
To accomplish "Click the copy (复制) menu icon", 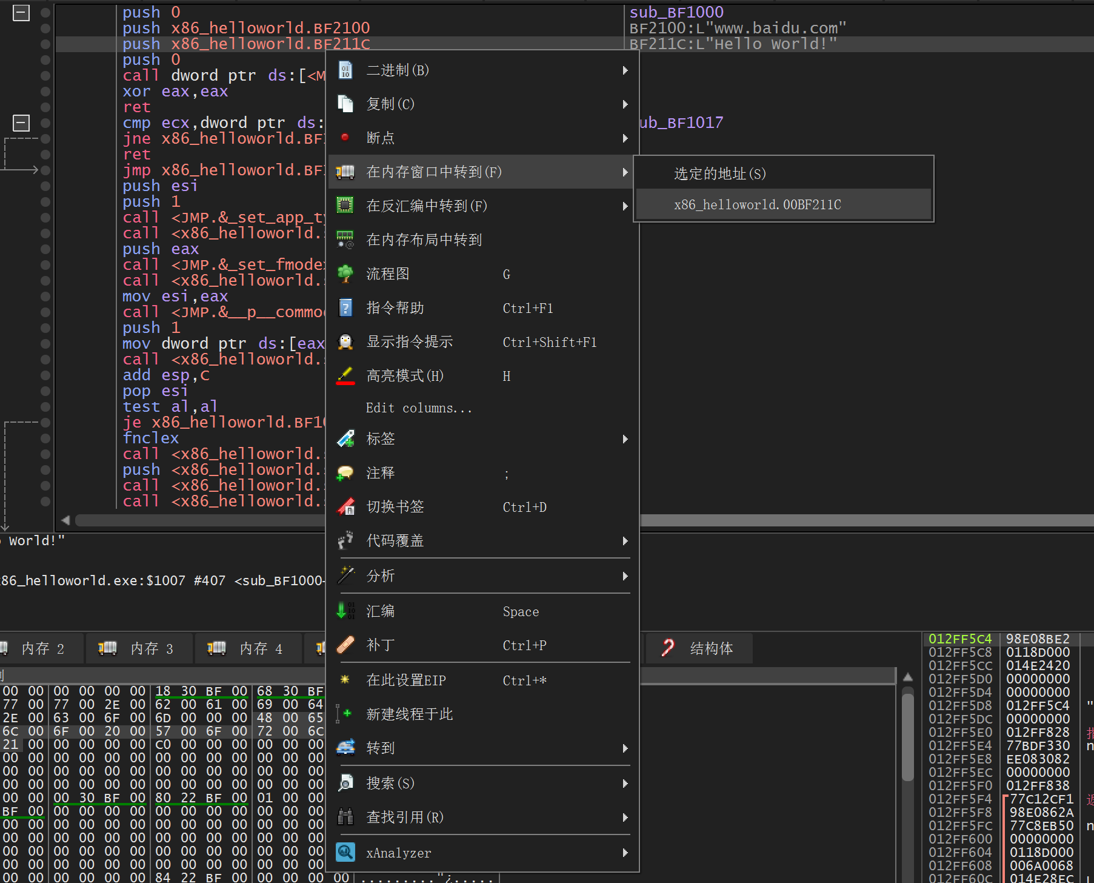I will coord(345,104).
